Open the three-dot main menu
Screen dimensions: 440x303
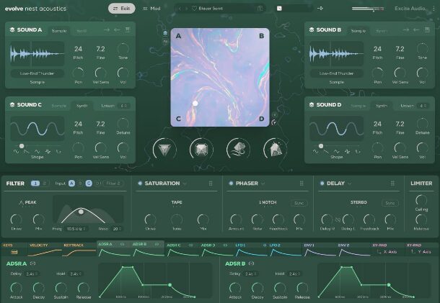pyautogui.click(x=434, y=9)
